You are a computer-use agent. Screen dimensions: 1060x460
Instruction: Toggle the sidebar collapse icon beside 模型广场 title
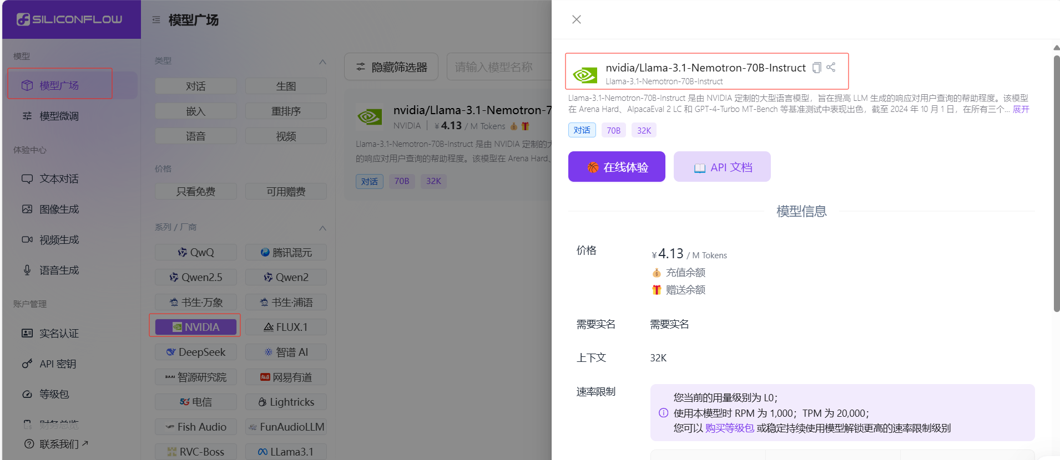(x=157, y=20)
